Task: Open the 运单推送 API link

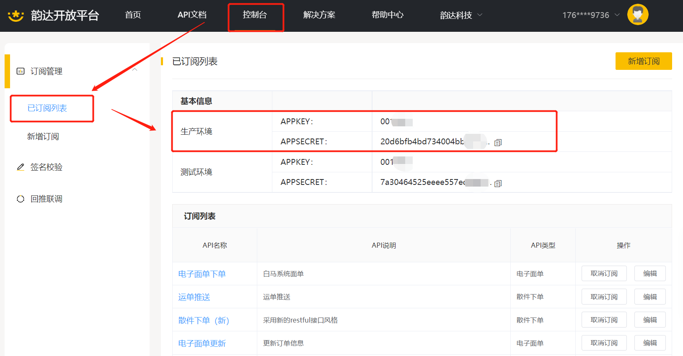Action: (194, 297)
